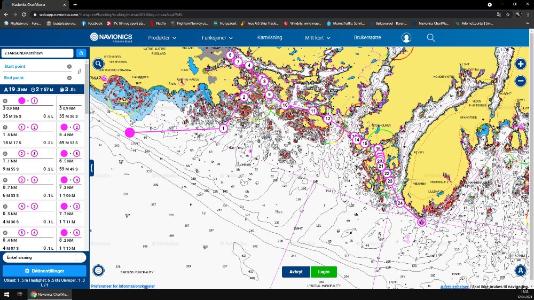Expand the Funksjoner menu
The image size is (534, 300).
217,38
